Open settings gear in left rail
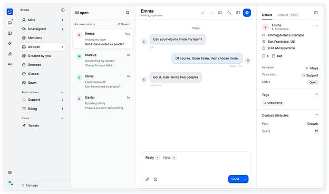This screenshot has width=329, height=194. tap(9, 172)
